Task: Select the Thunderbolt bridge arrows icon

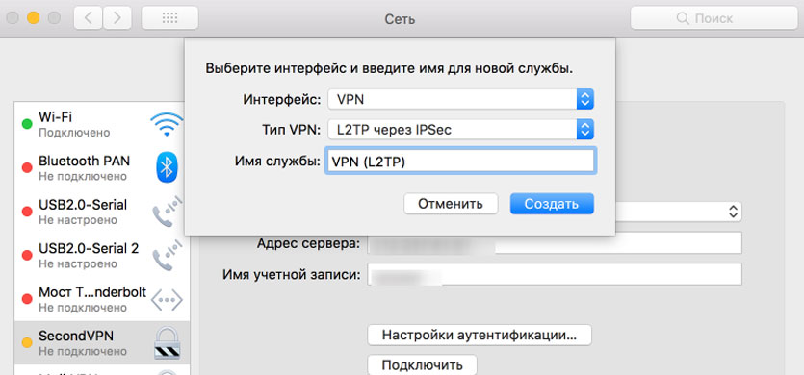Action: click(x=167, y=300)
